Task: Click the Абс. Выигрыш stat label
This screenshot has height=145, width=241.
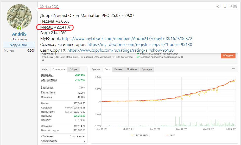Action: pyautogui.click(x=49, y=80)
